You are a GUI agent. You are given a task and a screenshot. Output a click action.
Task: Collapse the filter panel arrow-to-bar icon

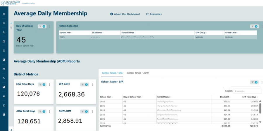(x=11, y=23)
